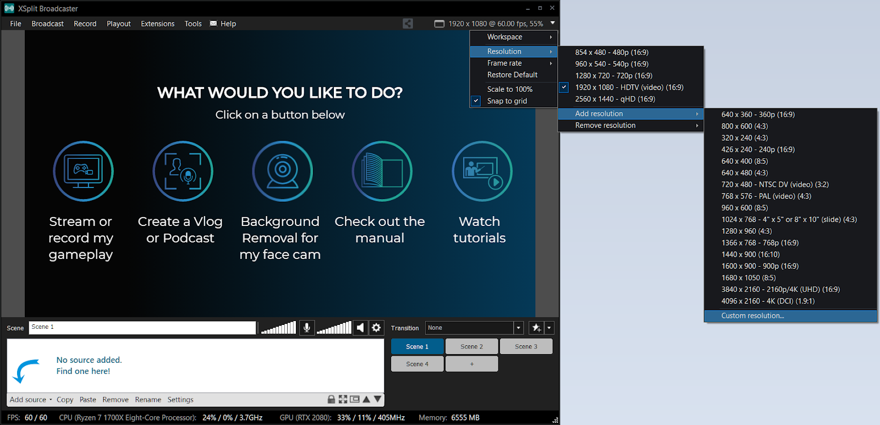The width and height of the screenshot is (880, 425).
Task: Select Custom resolution... option
Action: click(x=790, y=316)
